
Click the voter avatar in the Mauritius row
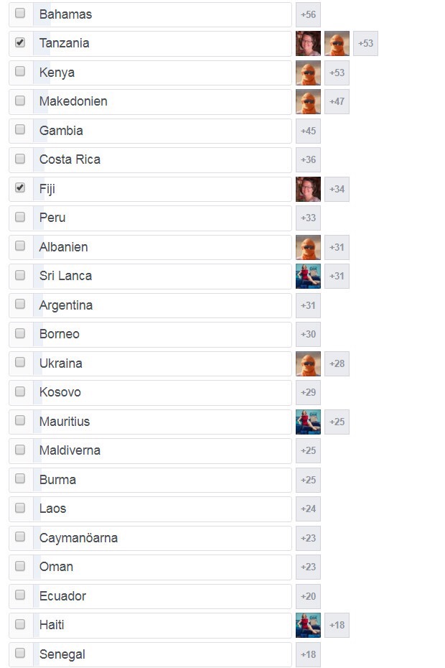[308, 422]
